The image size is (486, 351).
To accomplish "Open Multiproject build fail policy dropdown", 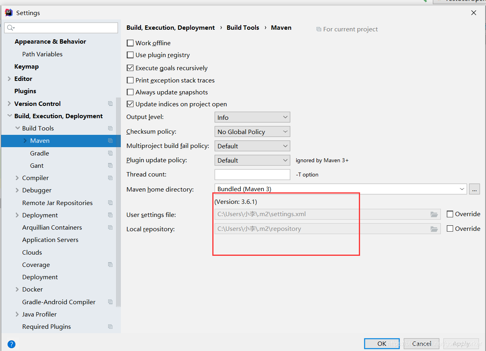I will [x=252, y=146].
